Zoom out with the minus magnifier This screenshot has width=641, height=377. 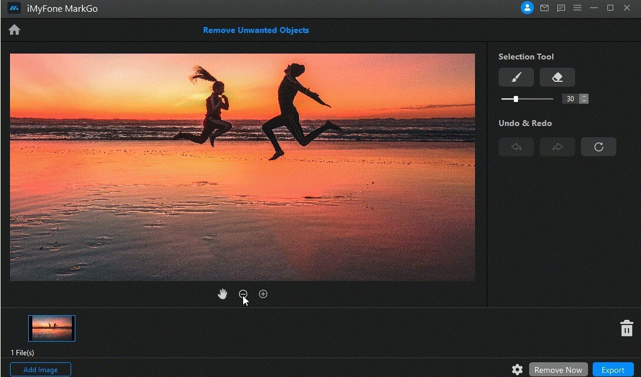[243, 294]
